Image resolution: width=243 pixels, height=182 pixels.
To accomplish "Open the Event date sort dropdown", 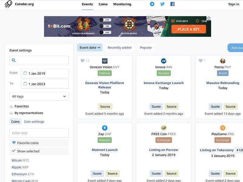I will pyautogui.click(x=90, y=48).
